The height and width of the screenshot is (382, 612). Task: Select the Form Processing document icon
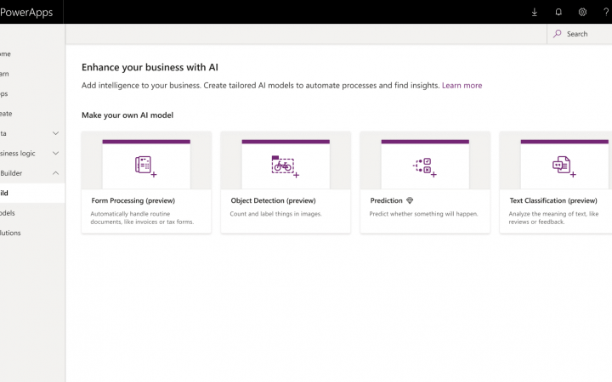145,166
